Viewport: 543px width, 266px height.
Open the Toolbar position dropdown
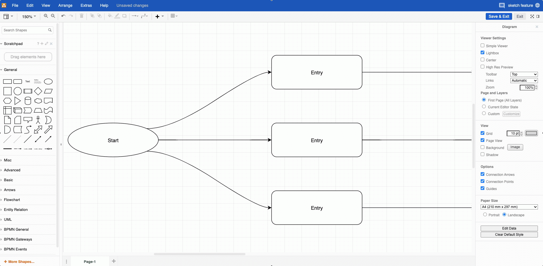coord(524,74)
